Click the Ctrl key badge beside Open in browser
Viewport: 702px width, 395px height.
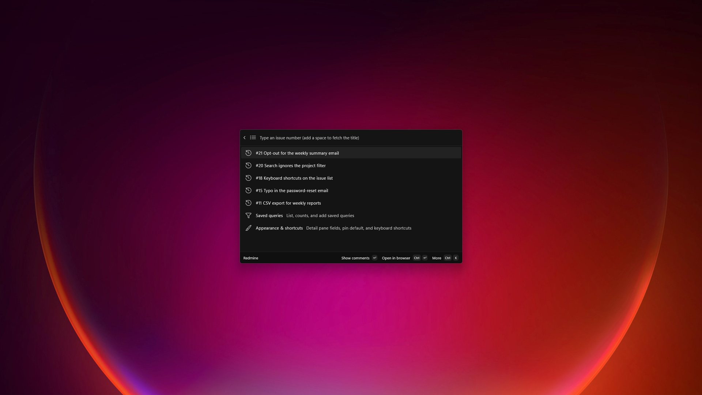click(416, 258)
